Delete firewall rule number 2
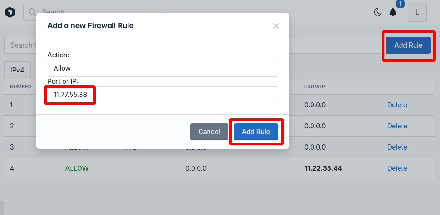Screen dimensions: 440x215 [397, 126]
